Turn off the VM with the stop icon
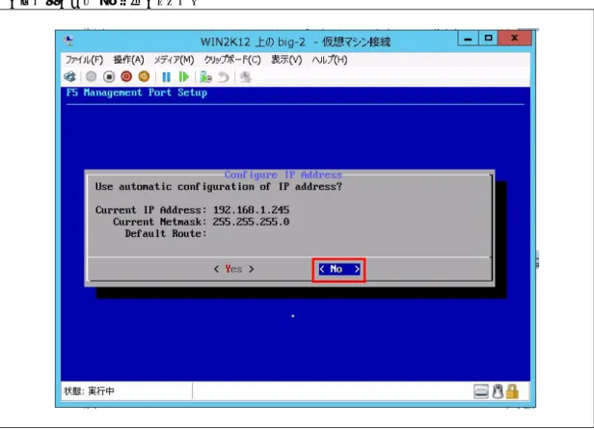 [x=109, y=77]
